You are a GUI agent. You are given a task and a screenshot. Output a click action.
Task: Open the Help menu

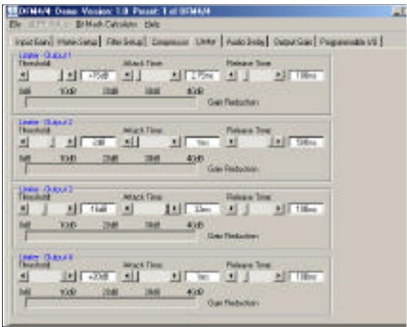152,24
